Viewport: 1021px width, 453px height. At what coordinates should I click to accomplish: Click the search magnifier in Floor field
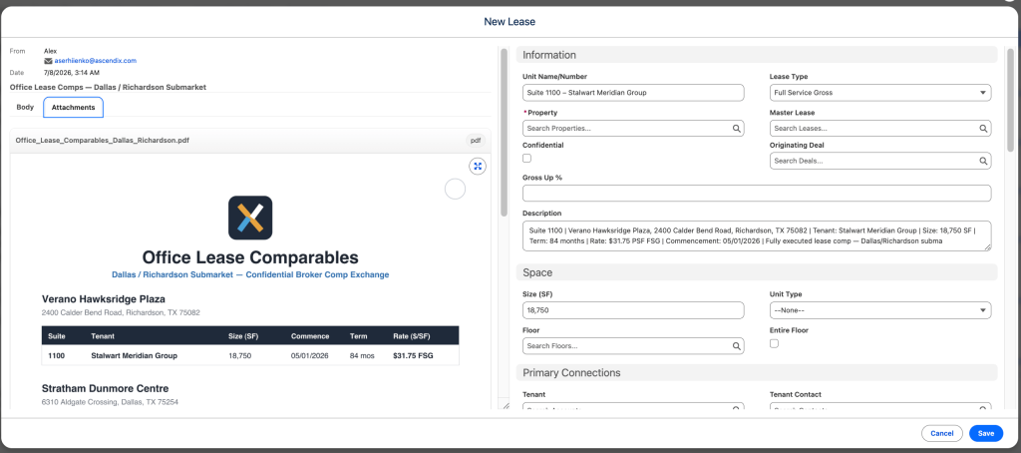pos(737,346)
